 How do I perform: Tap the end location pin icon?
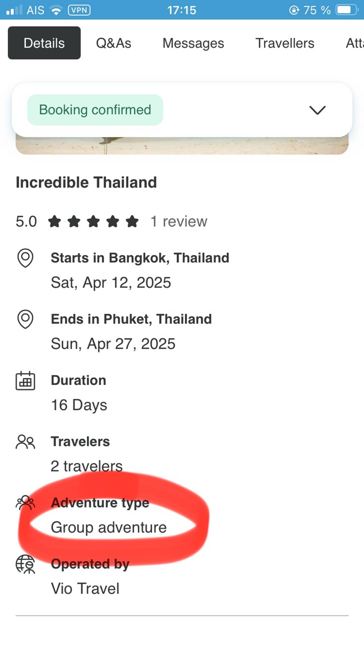(x=25, y=319)
